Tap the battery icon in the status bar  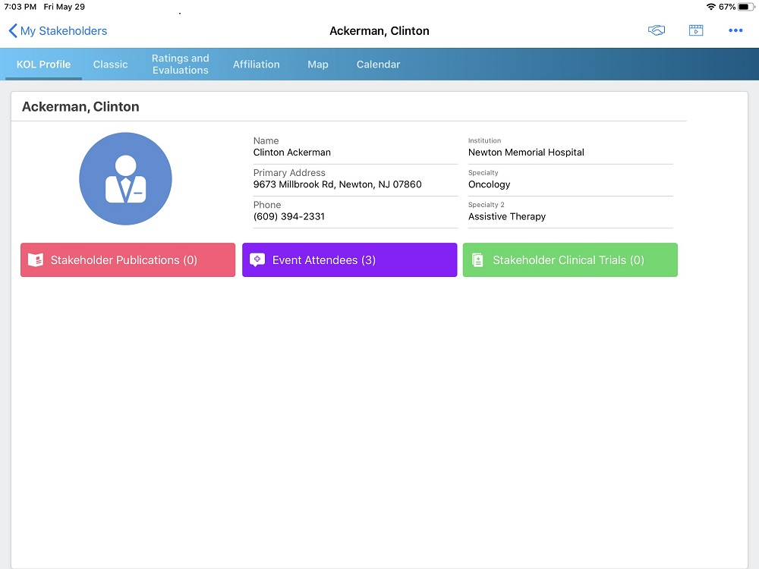[x=745, y=7]
